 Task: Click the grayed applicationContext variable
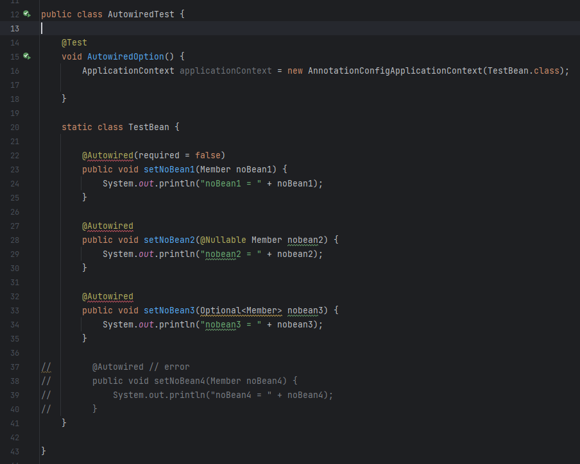(226, 70)
